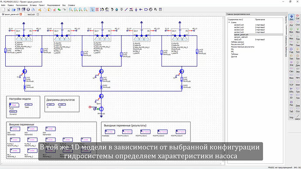This screenshot has height=169, width=301.
Task: Select the Dynamic1 block on the schematic
Action: coord(13,112)
